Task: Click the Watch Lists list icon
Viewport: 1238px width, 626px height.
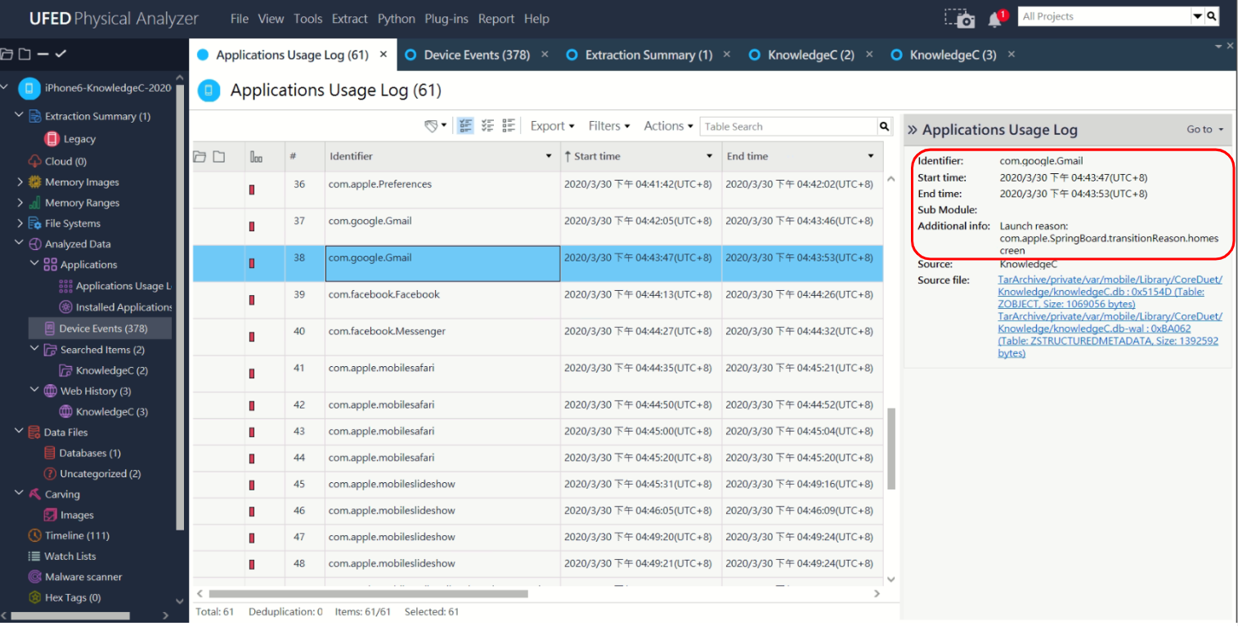Action: 34,556
